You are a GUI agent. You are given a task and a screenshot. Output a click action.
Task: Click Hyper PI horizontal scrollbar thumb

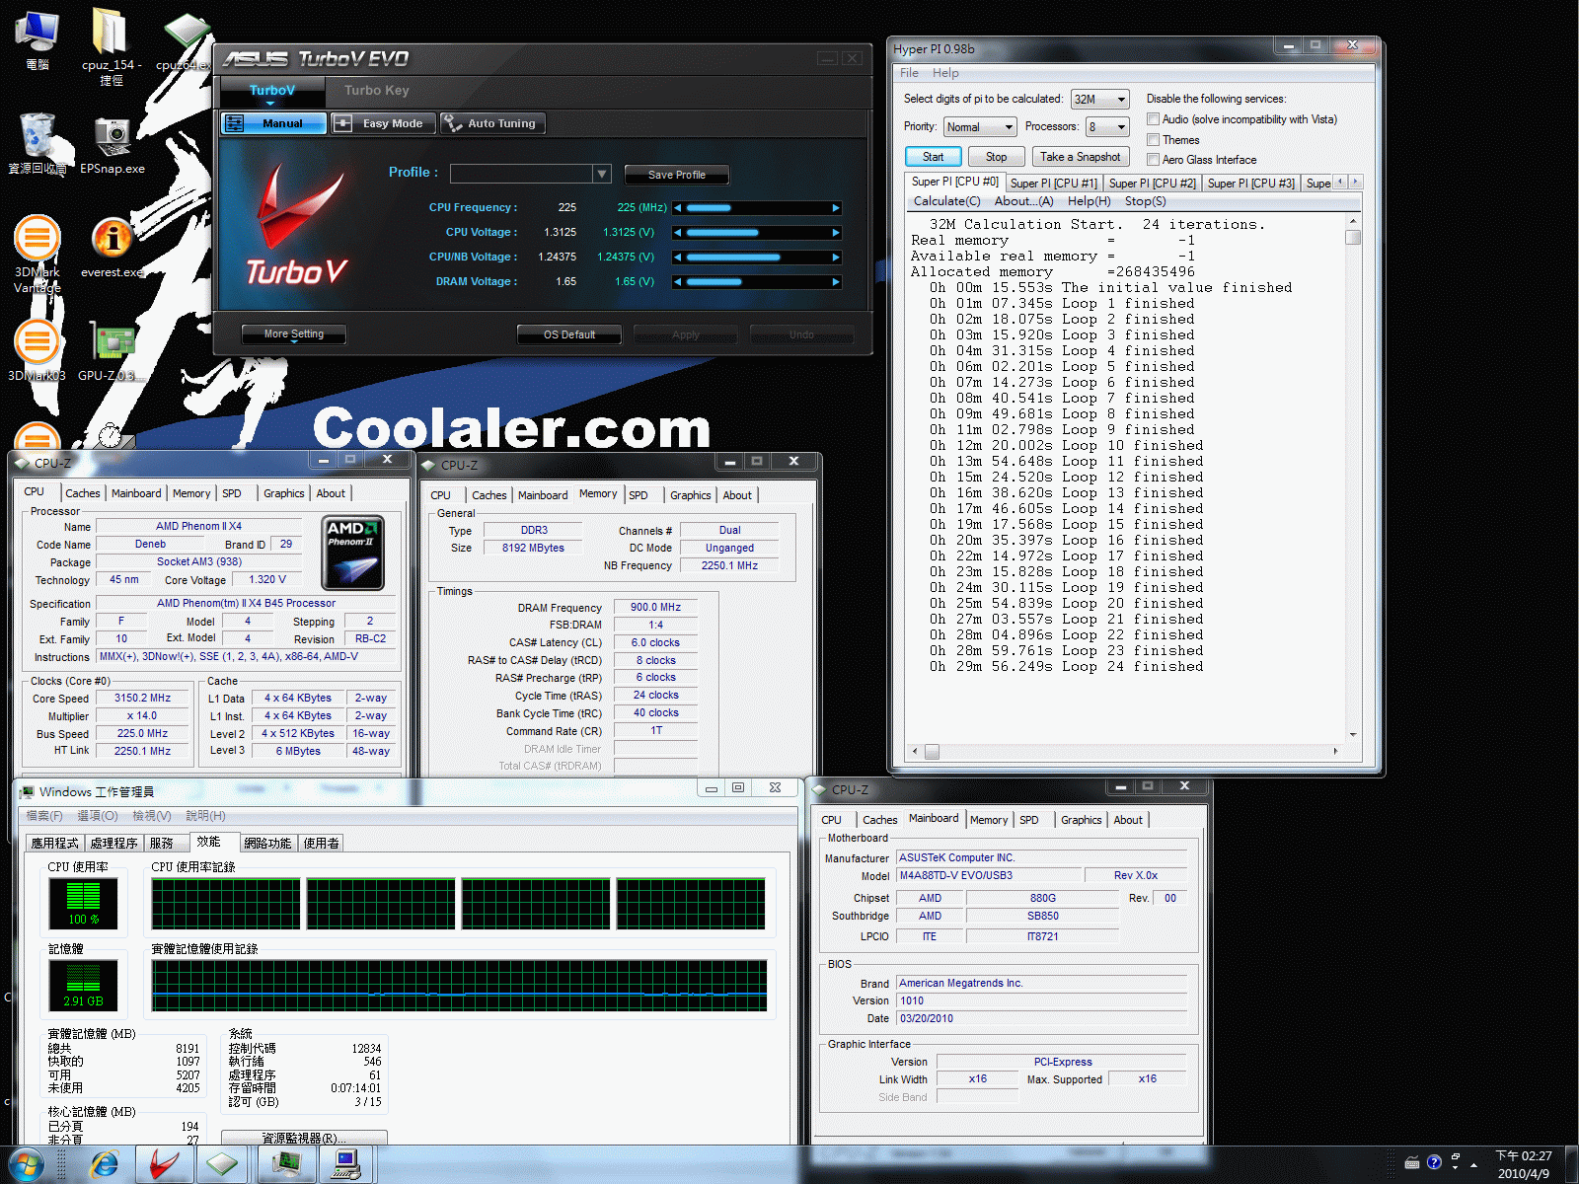point(932,752)
